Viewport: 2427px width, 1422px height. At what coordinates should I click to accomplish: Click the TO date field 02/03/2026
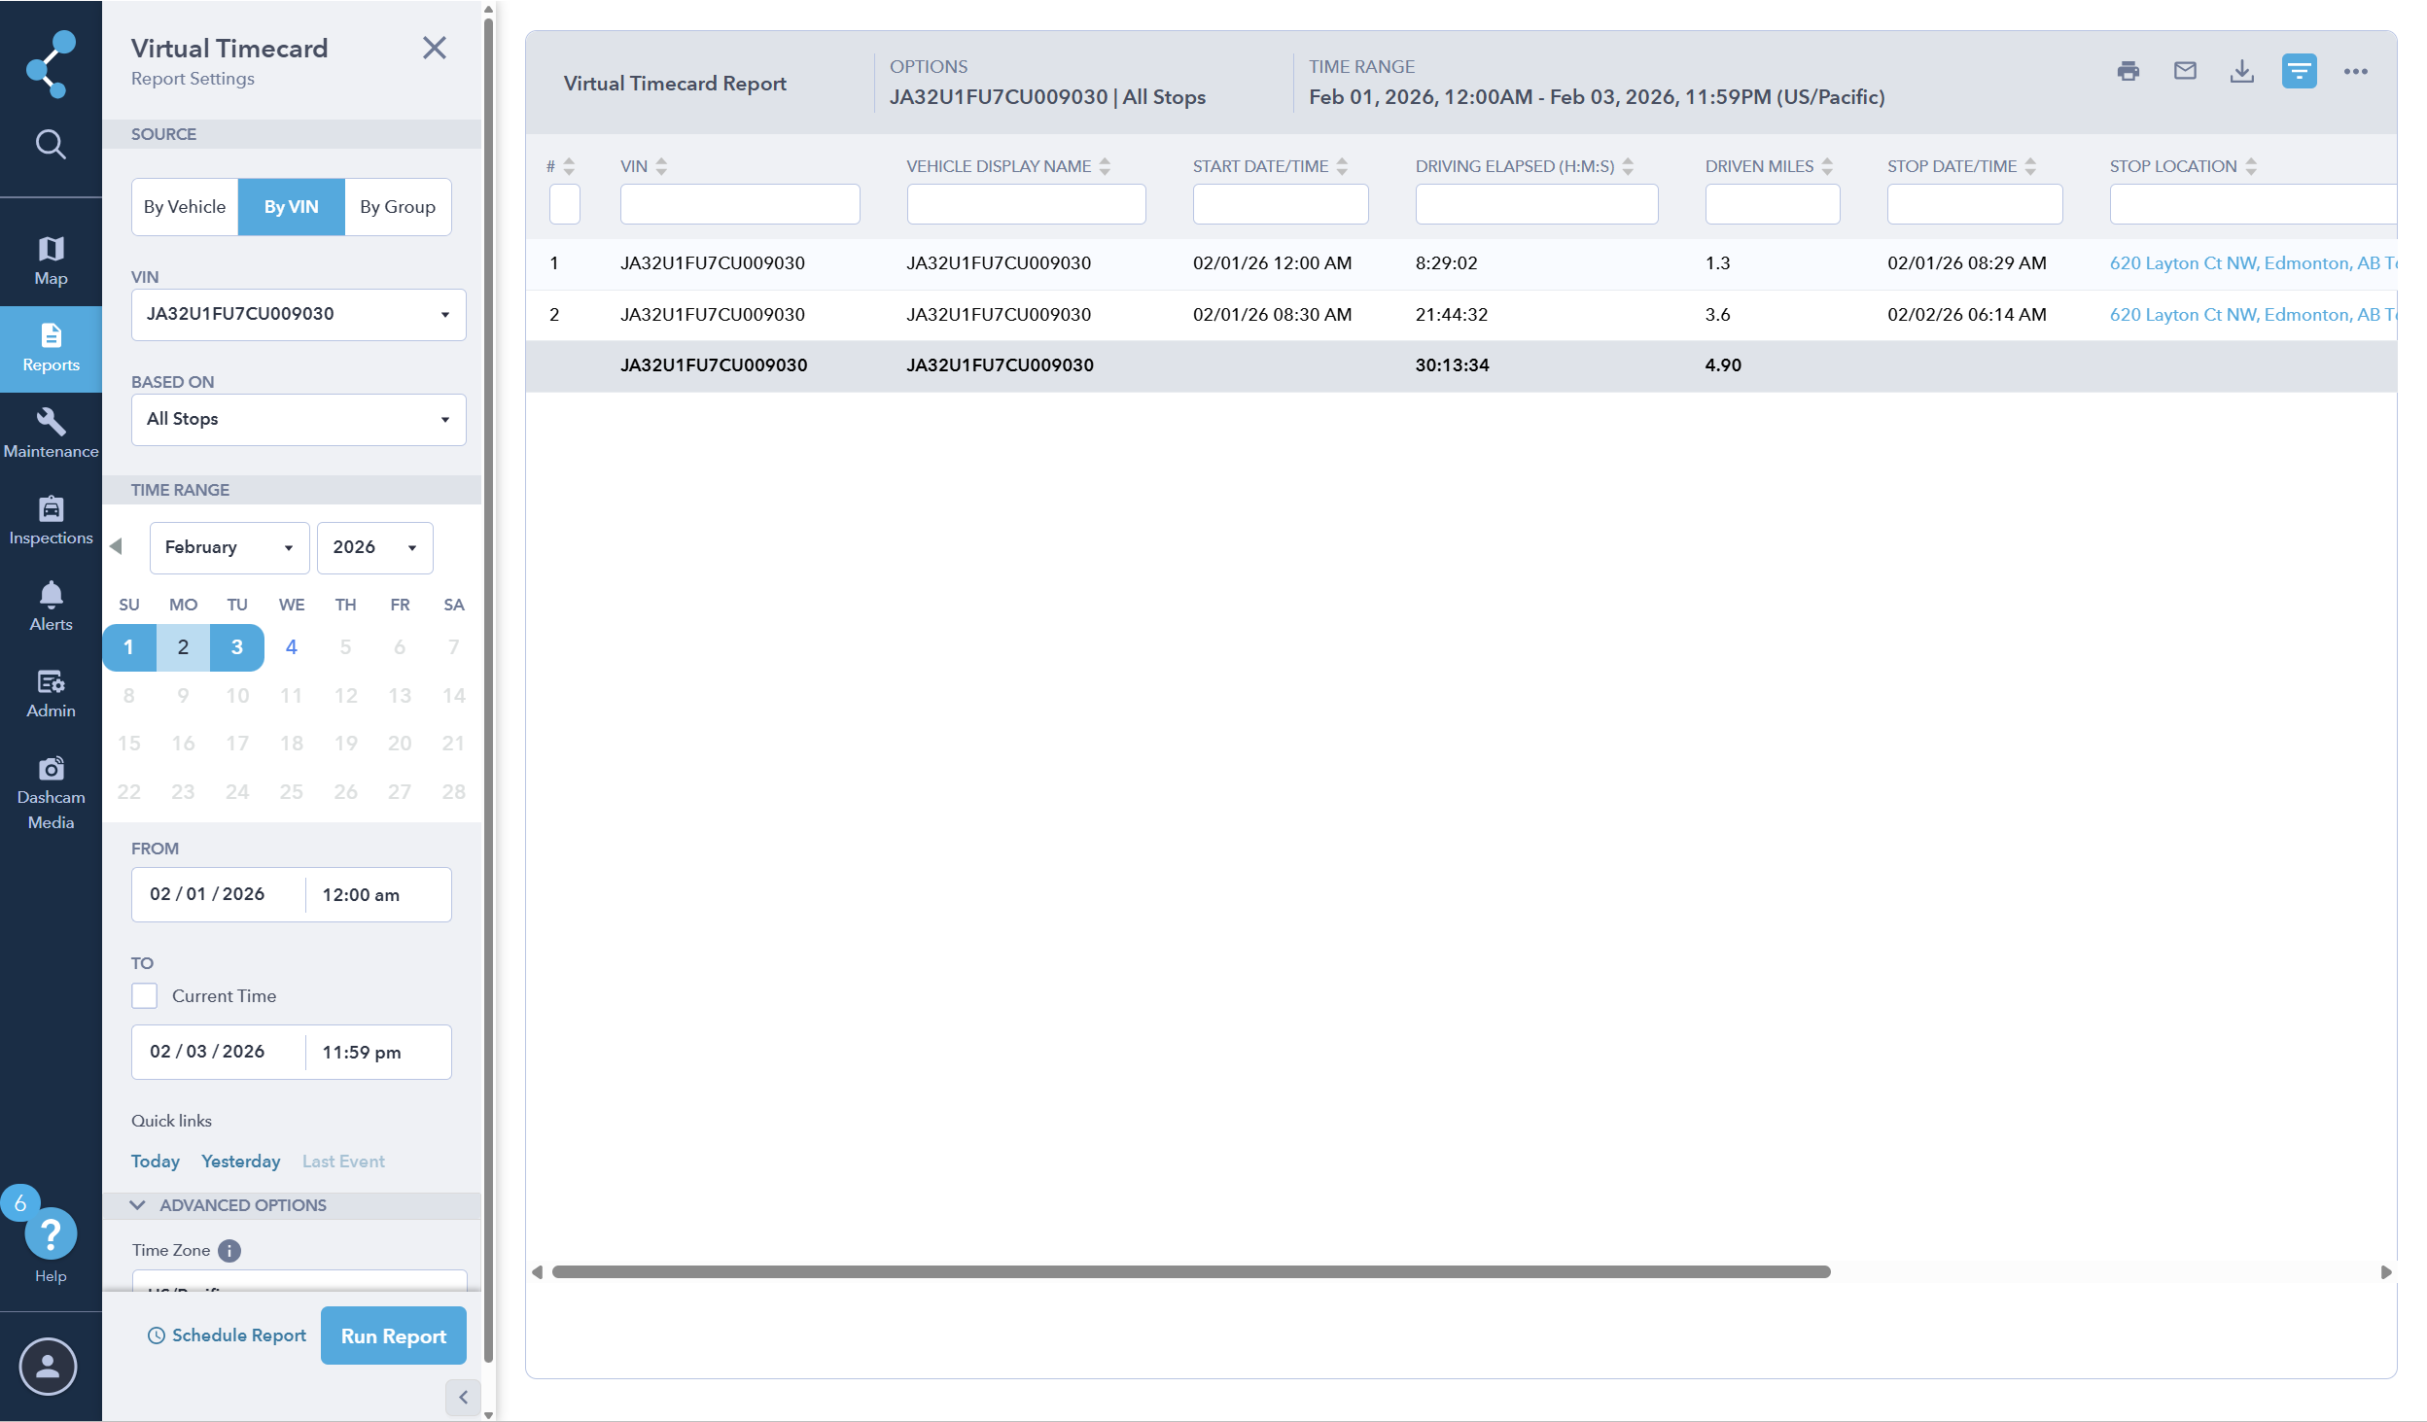[x=219, y=1052]
